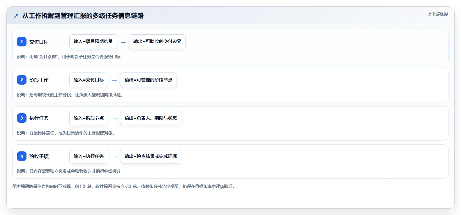
Task: Select the 输入=项目预期结果 box
Action: pyautogui.click(x=93, y=42)
